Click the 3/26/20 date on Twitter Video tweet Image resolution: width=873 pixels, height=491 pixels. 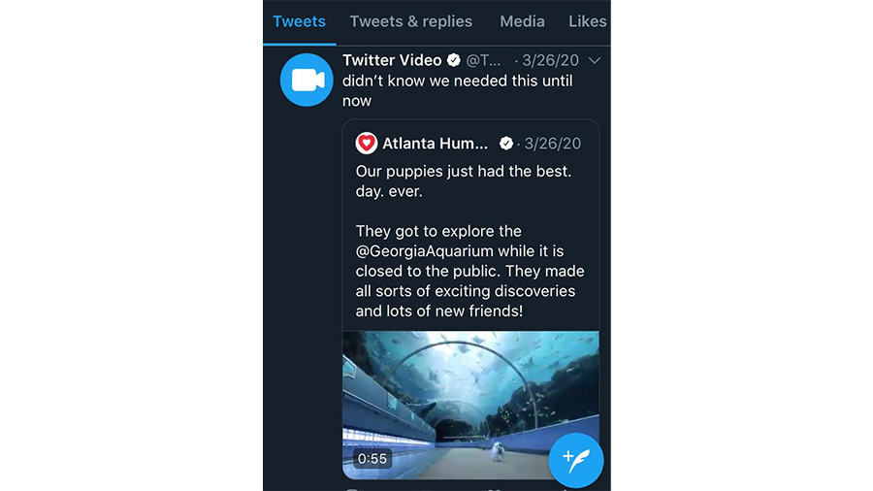[x=550, y=60]
